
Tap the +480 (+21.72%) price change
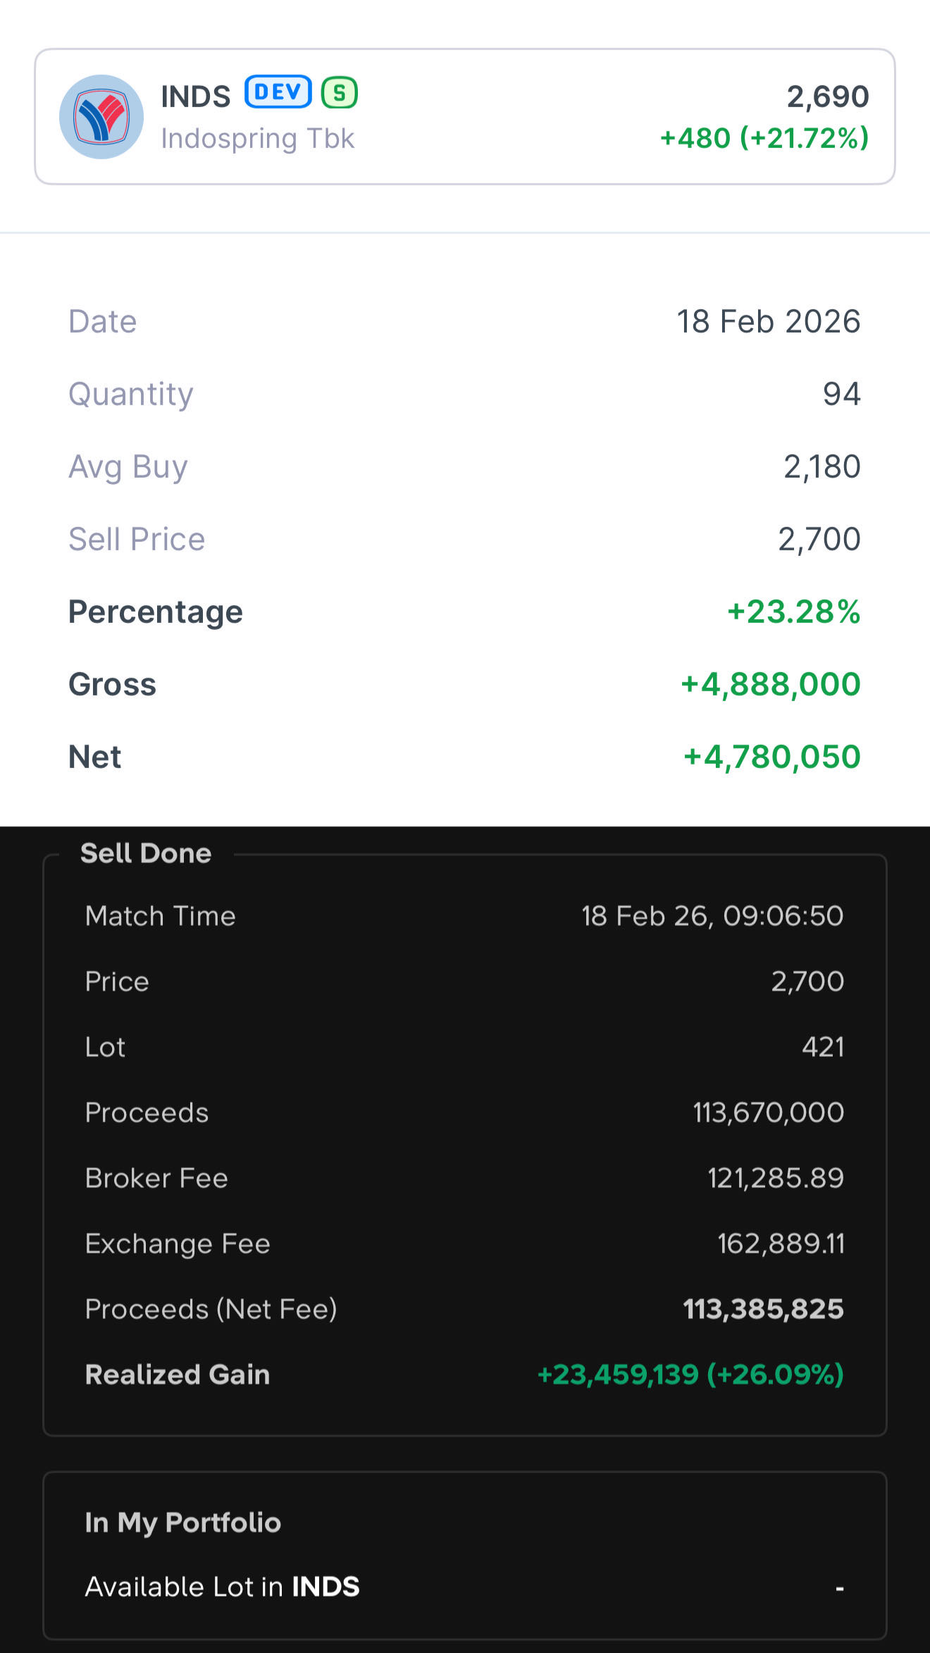[x=764, y=138]
